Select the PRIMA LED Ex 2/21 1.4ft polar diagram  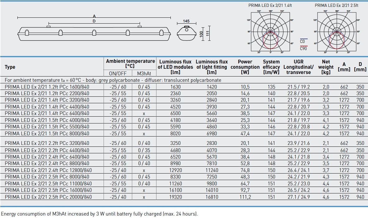point(271,32)
